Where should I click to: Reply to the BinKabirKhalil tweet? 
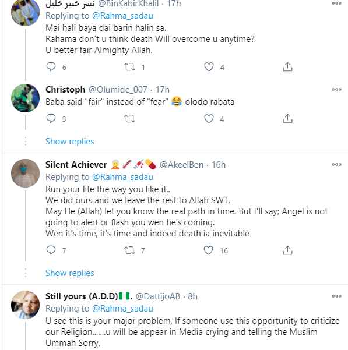pos(51,67)
